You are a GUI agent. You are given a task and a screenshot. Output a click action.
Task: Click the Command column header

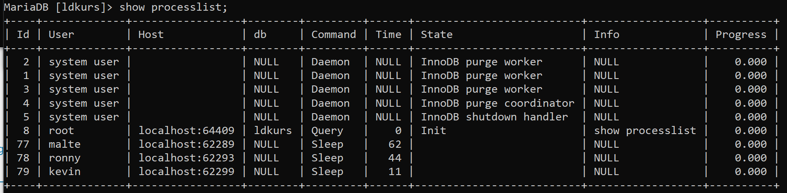[333, 35]
